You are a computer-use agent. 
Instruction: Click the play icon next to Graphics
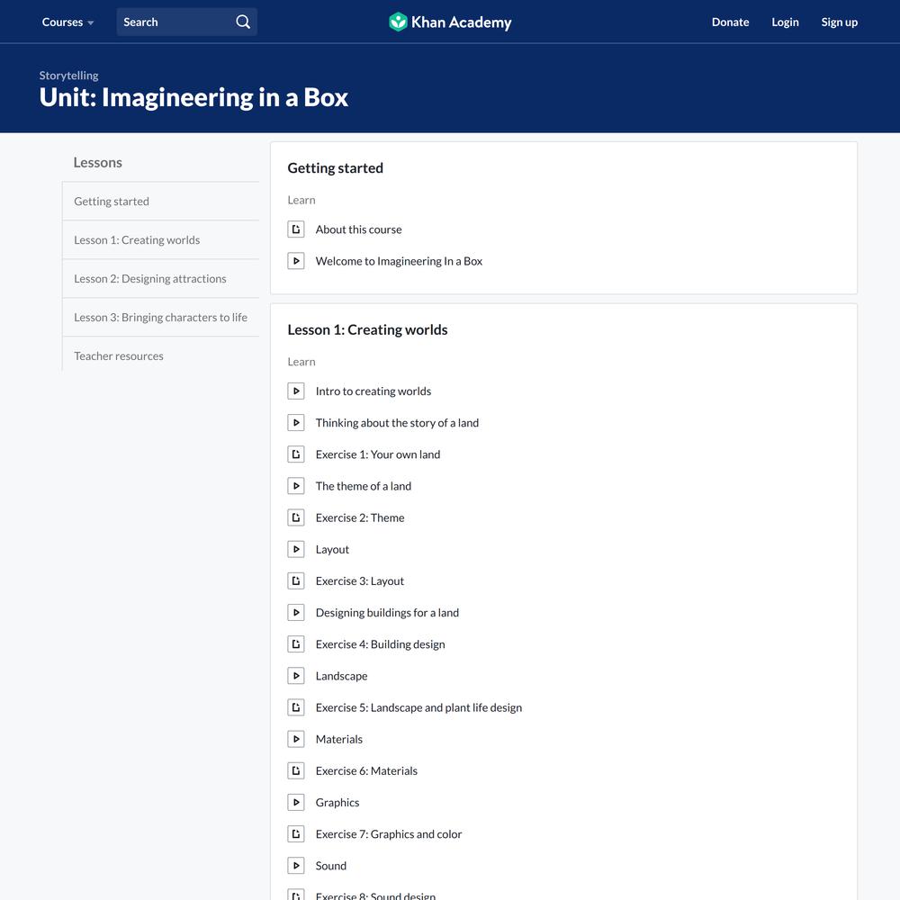(296, 803)
